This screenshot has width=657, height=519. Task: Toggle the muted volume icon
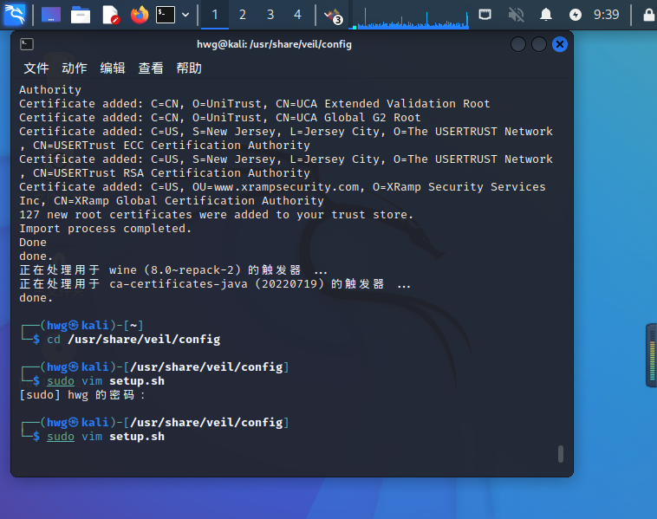(516, 15)
